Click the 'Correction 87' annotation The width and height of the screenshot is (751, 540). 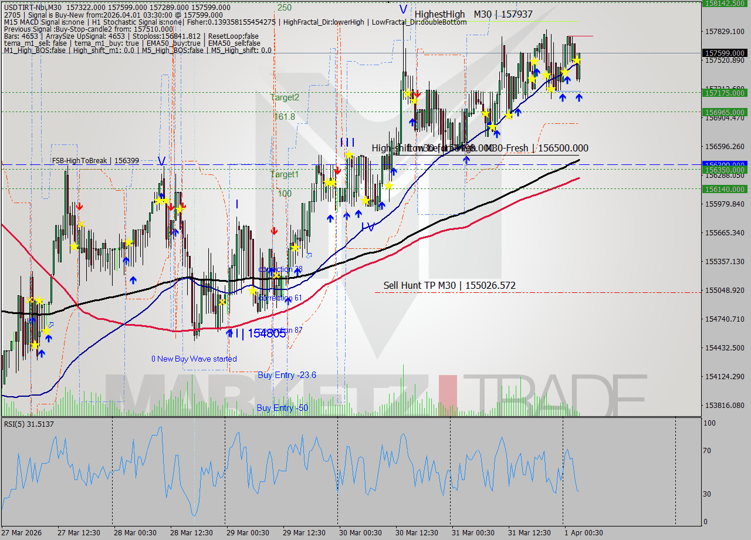coord(286,330)
